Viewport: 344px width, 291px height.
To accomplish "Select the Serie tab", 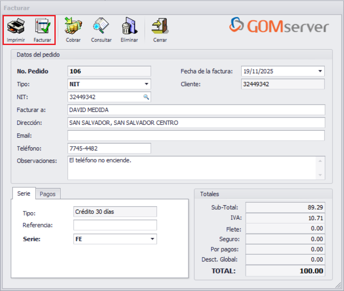I will coord(24,194).
